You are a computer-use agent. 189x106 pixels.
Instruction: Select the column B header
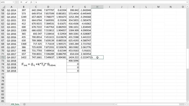click(x=24, y=7)
